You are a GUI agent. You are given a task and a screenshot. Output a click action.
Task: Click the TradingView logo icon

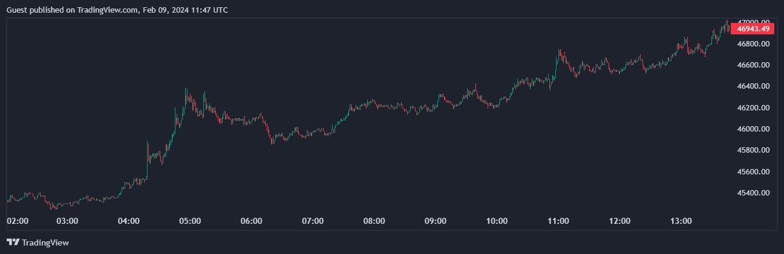[13, 243]
